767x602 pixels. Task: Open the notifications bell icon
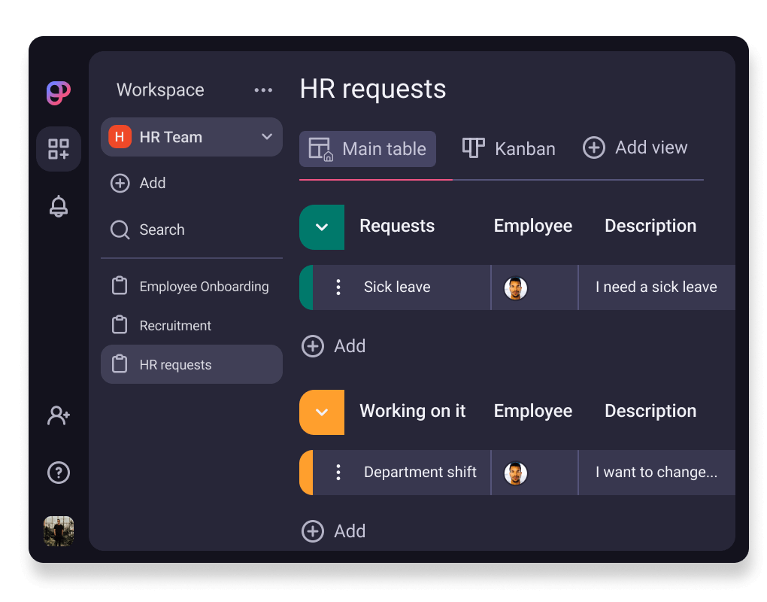[x=58, y=206]
